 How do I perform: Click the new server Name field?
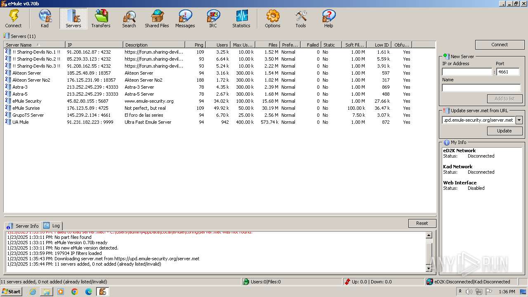click(481, 87)
